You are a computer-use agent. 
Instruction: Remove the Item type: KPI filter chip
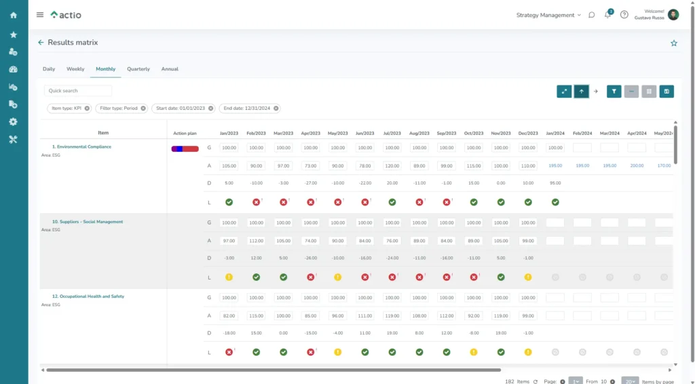[87, 109]
